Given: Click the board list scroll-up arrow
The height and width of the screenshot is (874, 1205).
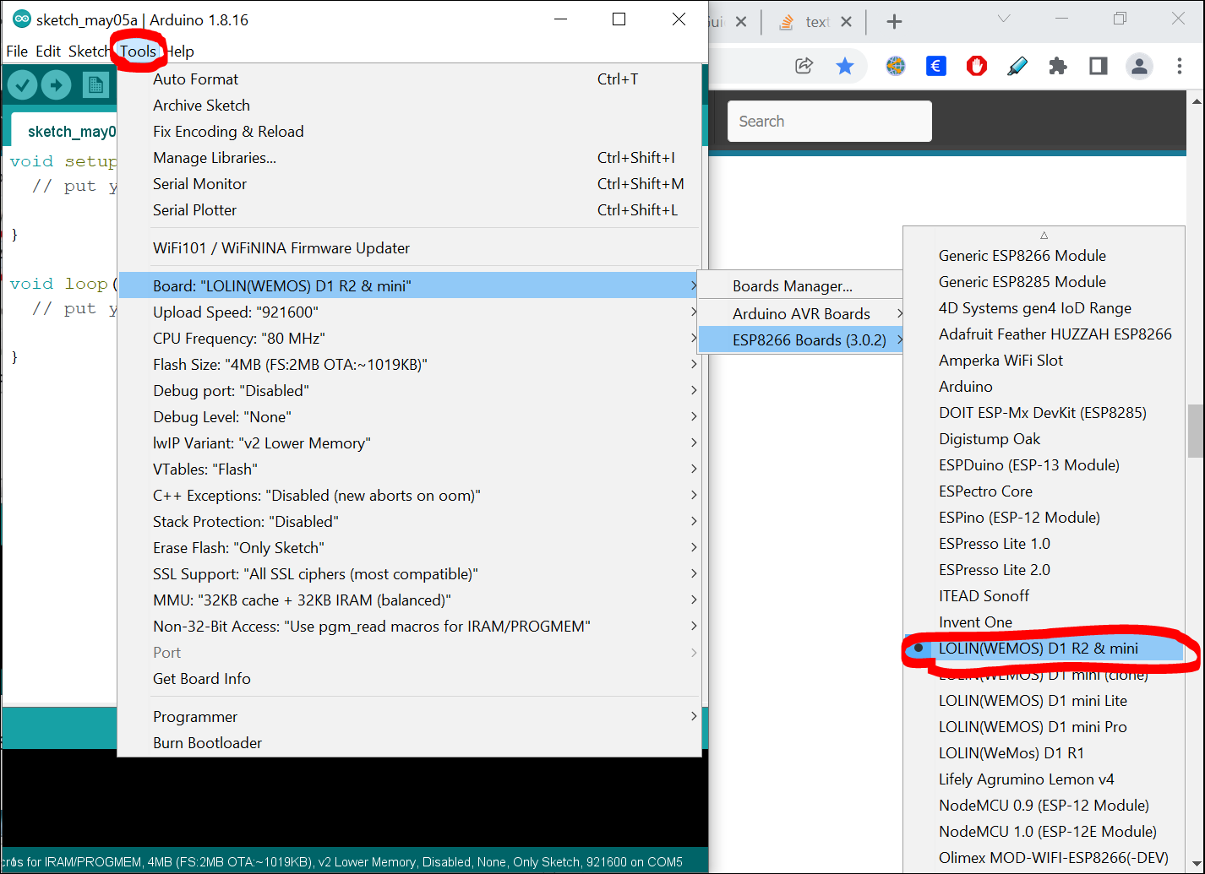Looking at the screenshot, I should 1044,235.
